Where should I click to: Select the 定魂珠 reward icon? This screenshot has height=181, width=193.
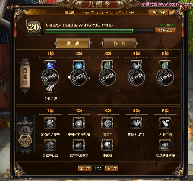coord(107,145)
